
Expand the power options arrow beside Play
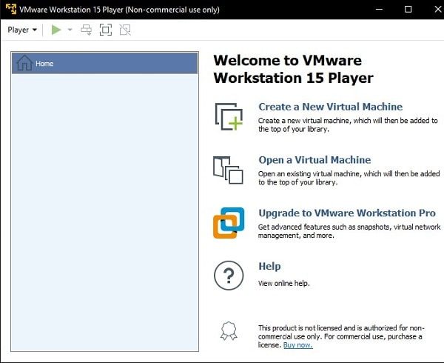[x=70, y=30]
